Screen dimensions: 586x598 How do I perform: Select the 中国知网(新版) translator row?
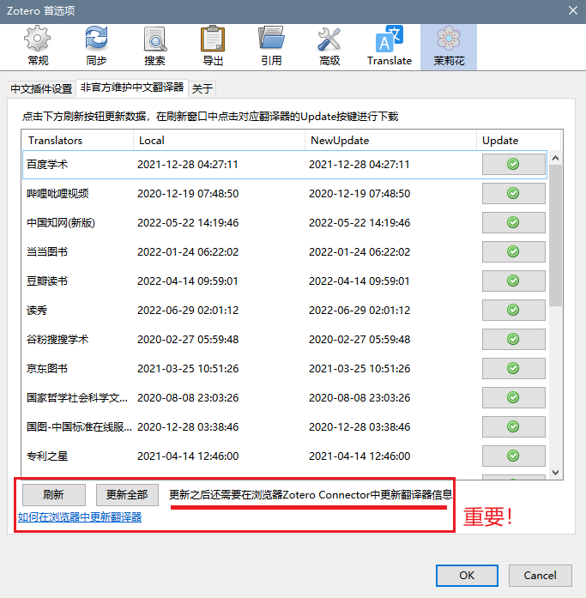click(285, 223)
